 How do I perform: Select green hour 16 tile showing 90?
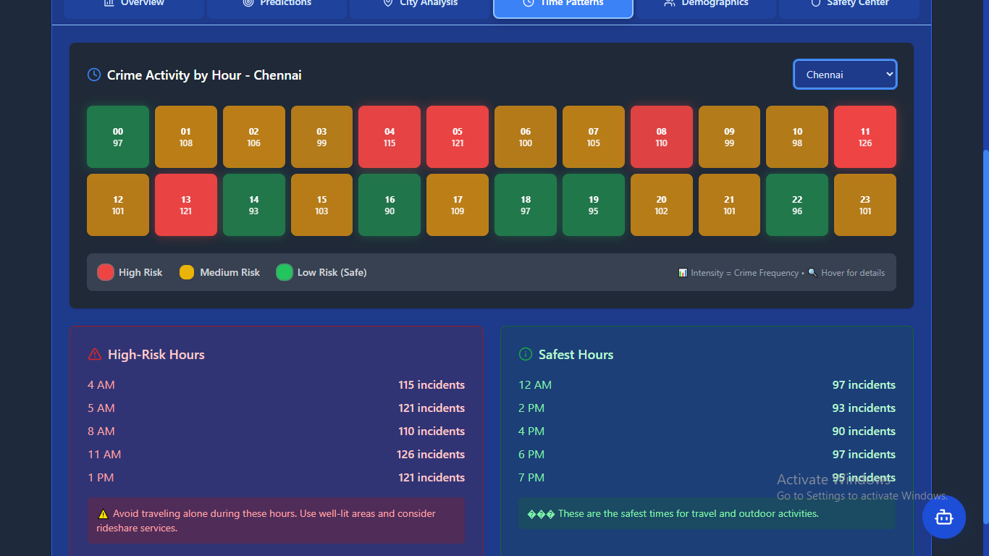(390, 205)
